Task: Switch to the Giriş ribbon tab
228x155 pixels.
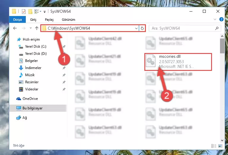Action: [33, 20]
